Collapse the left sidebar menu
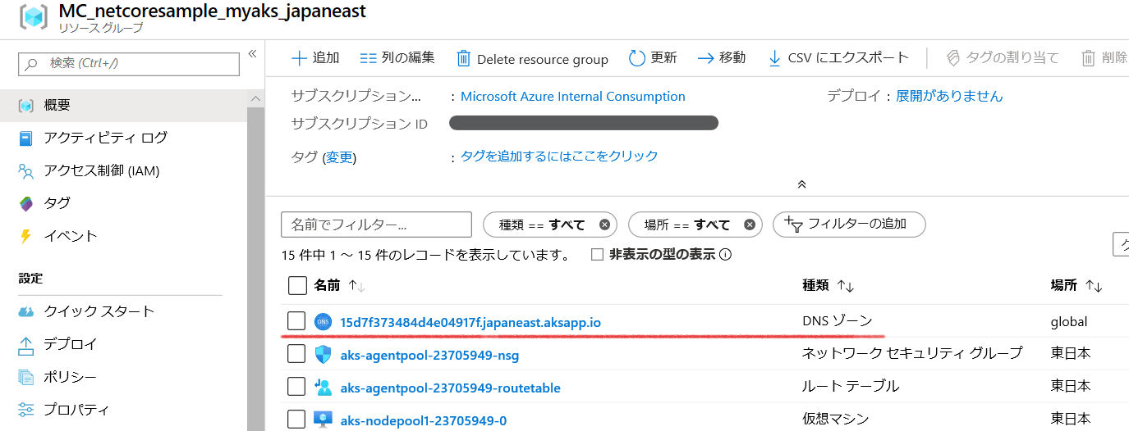This screenshot has width=1129, height=431. tap(252, 54)
